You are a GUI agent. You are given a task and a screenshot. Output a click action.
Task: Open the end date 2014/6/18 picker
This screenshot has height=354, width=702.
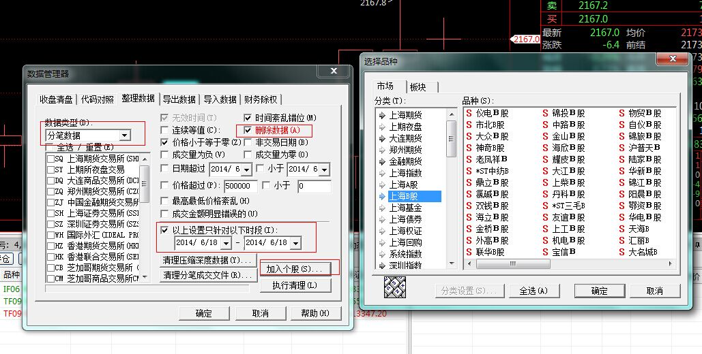coord(296,243)
